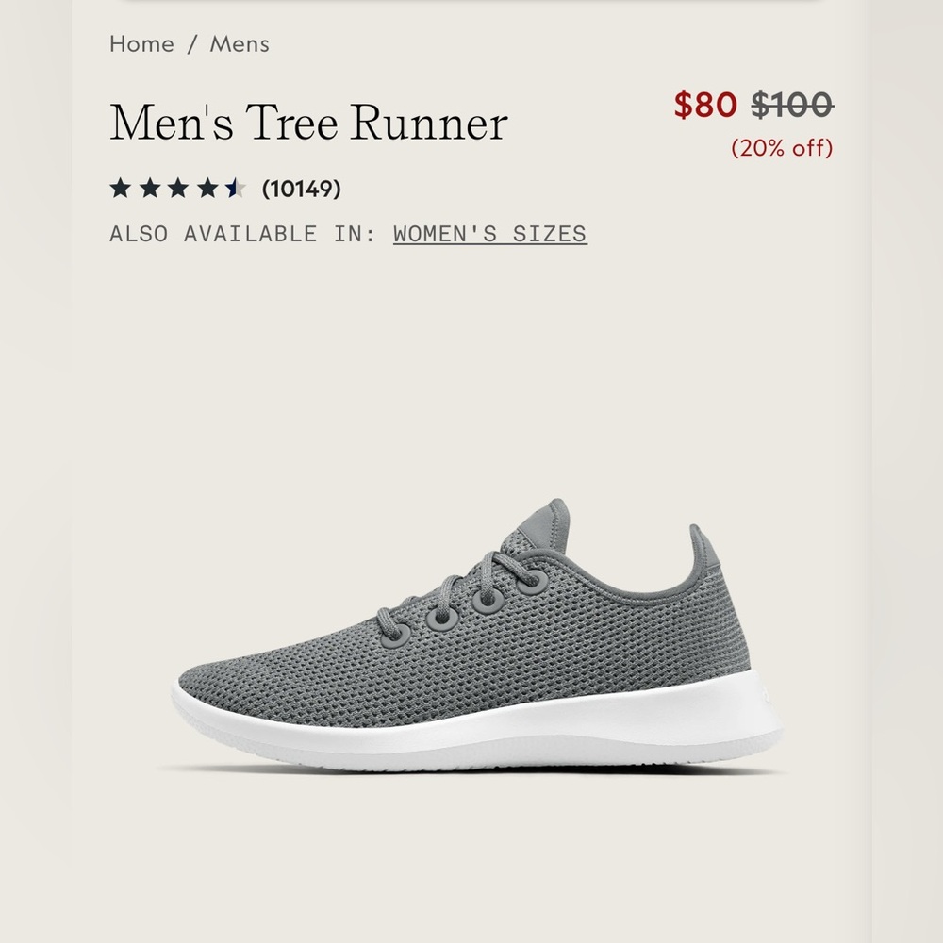This screenshot has height=943, width=943.
Task: Click the (20% off) discount label
Action: pos(782,147)
